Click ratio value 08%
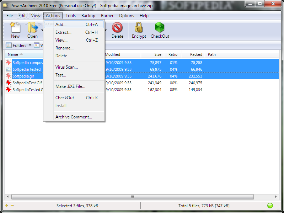The width and height of the screenshot is (284, 213). (173, 90)
